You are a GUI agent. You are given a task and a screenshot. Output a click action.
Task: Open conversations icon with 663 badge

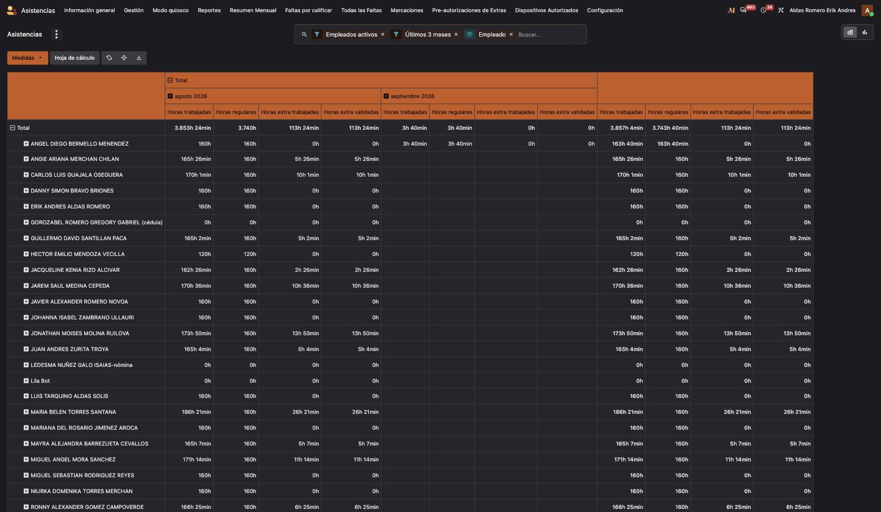click(x=743, y=10)
